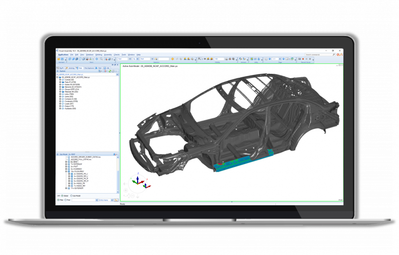
Task: Open the Welding menu
Action: point(99,55)
